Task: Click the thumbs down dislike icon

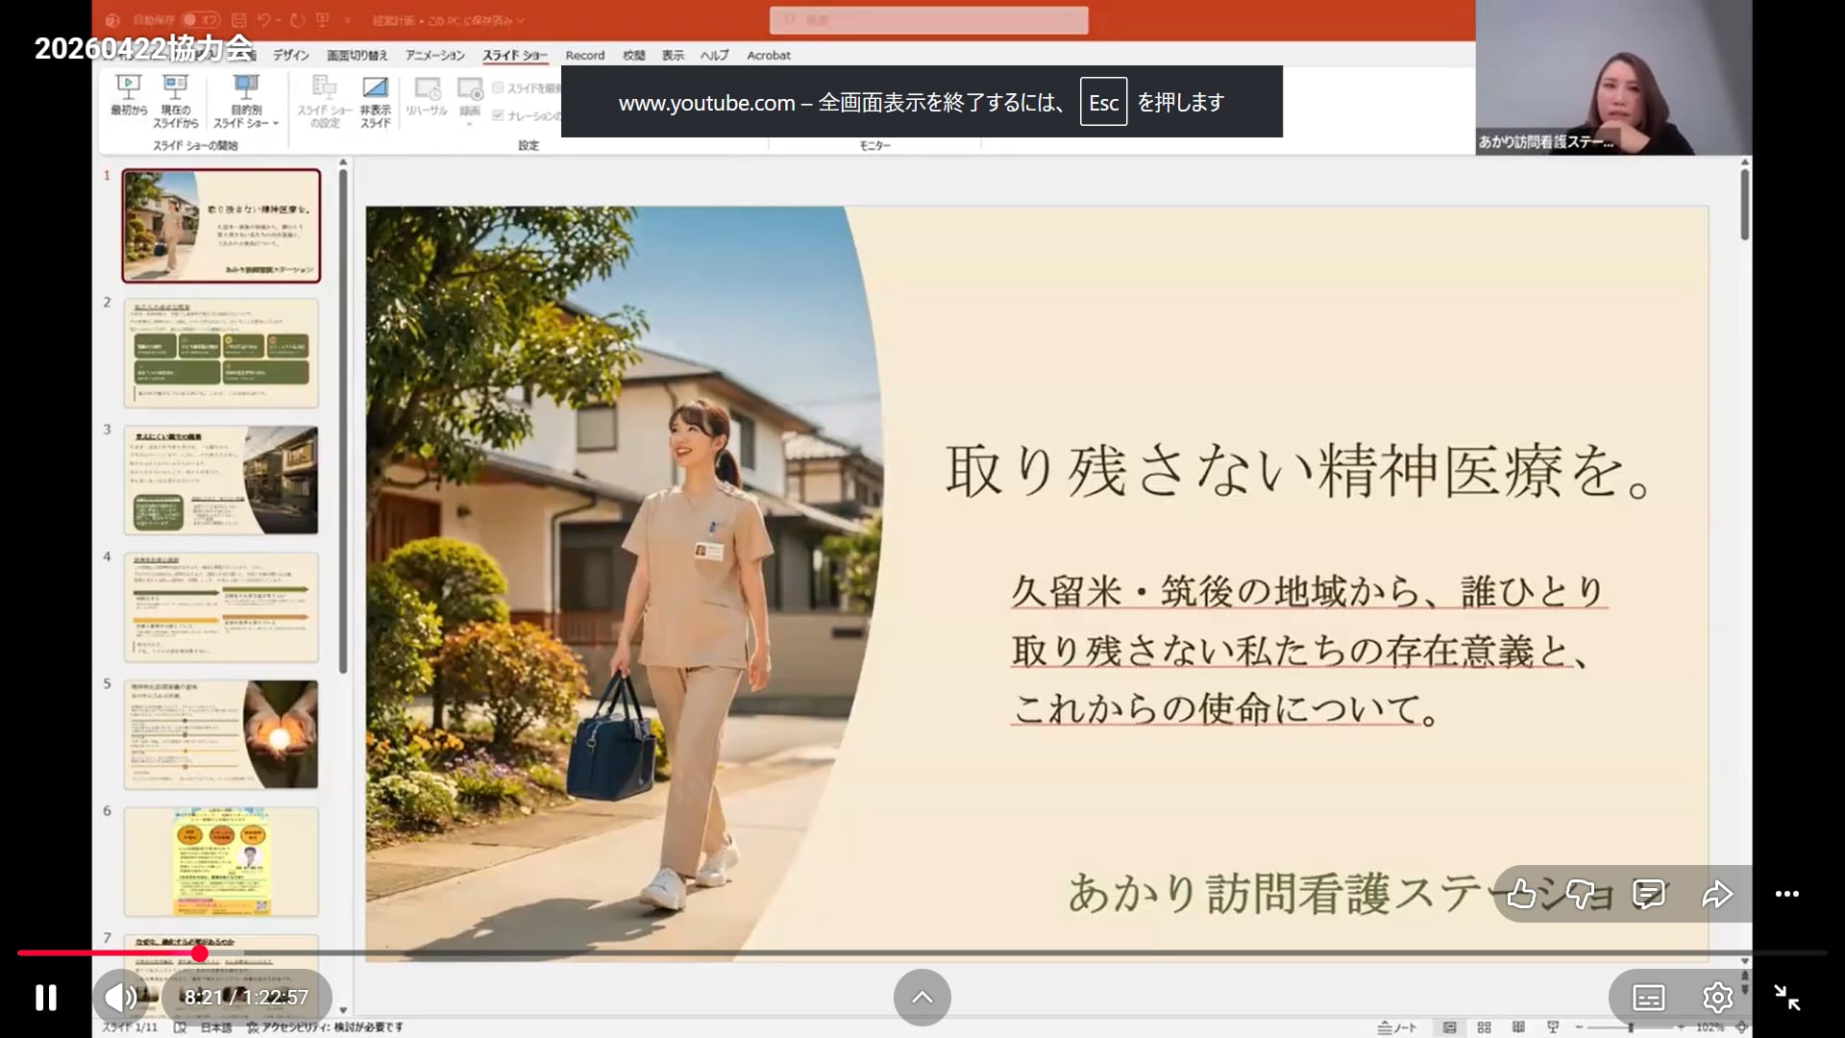Action: pos(1580,894)
